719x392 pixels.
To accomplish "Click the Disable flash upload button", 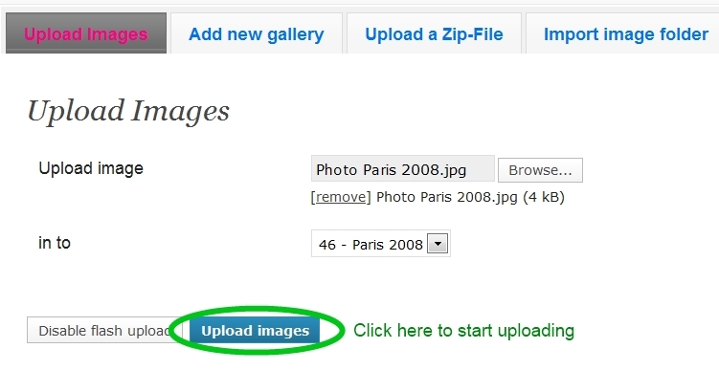I will pos(102,330).
